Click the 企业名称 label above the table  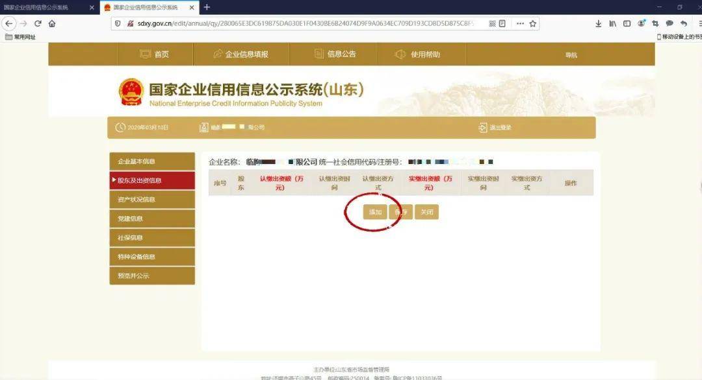point(224,162)
